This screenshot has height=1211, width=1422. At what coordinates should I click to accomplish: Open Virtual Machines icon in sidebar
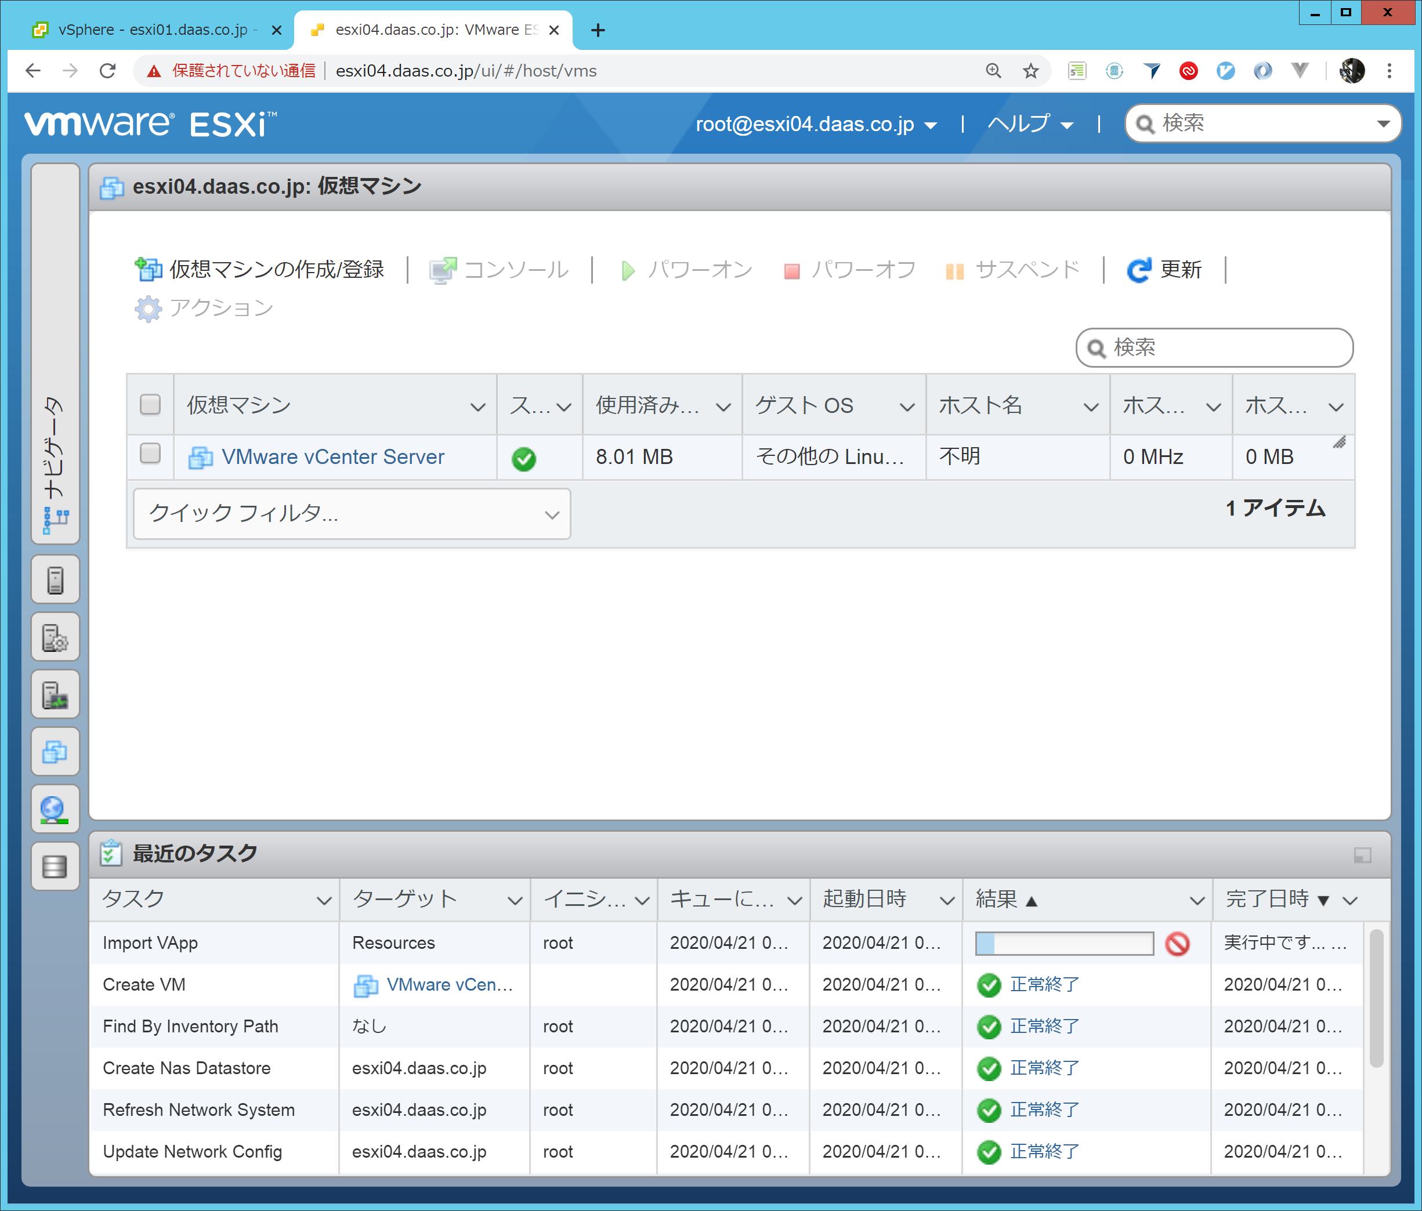(55, 752)
